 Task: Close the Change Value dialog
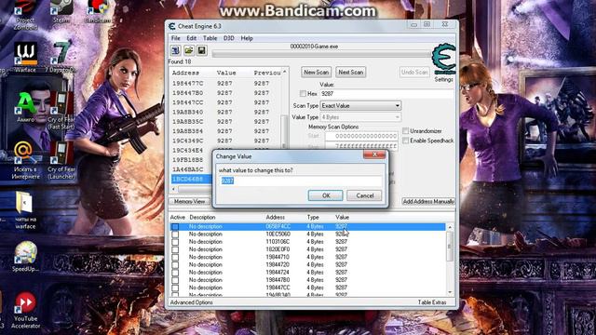[374, 154]
